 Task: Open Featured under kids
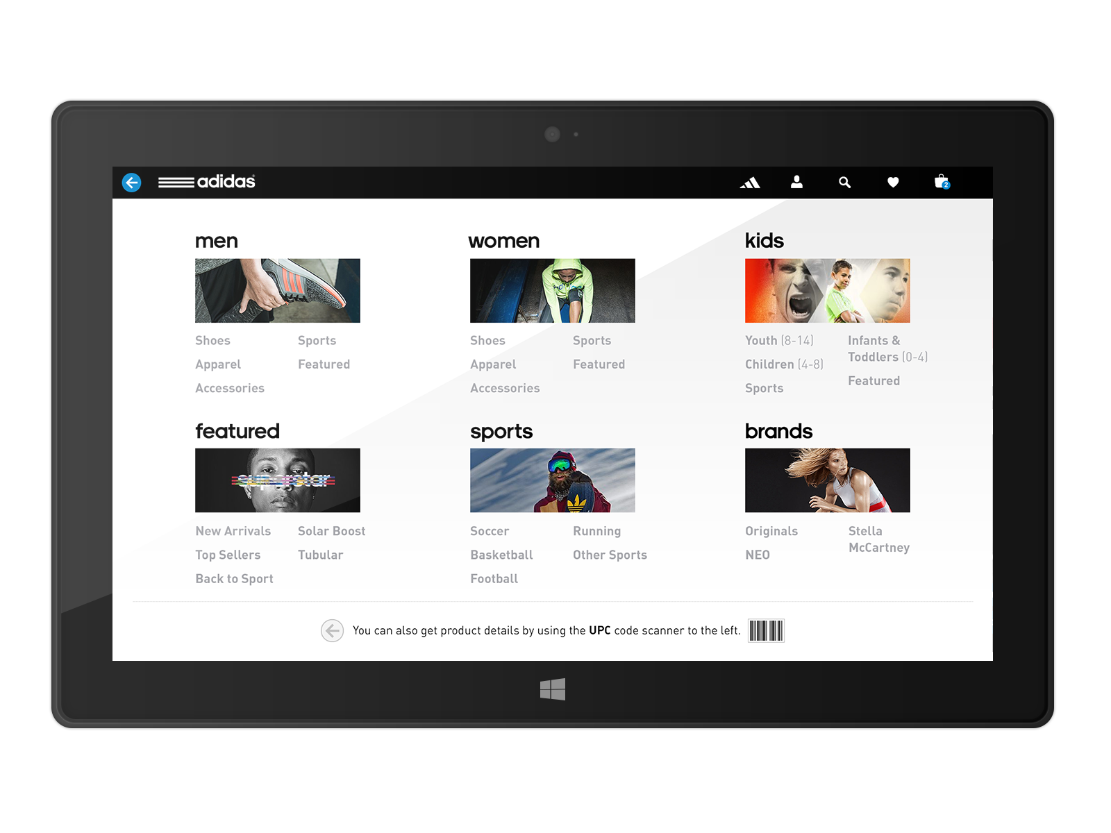(x=874, y=381)
